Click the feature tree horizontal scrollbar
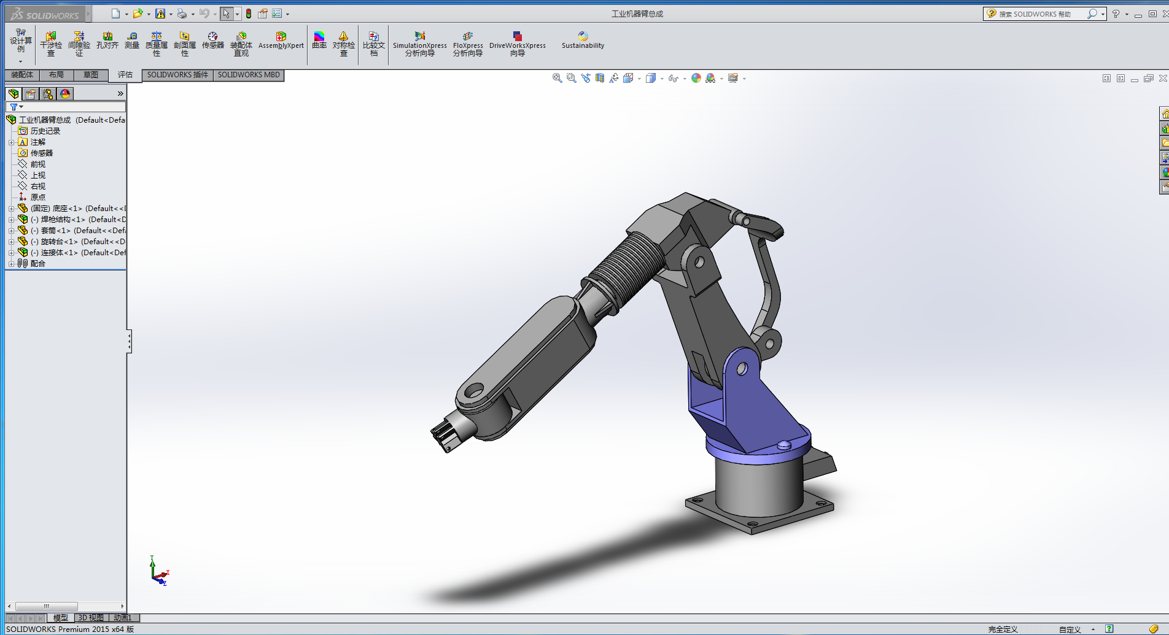 pyautogui.click(x=47, y=606)
